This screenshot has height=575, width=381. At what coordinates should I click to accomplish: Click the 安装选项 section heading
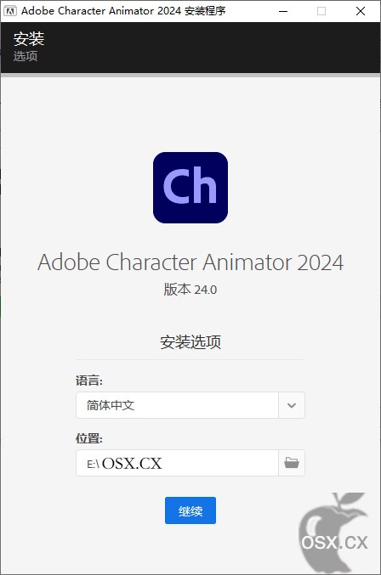click(x=190, y=341)
